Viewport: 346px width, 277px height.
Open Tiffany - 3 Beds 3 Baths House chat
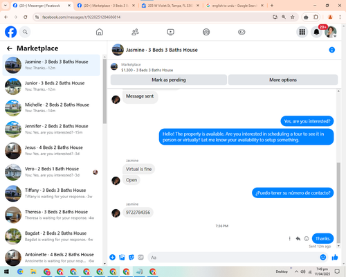pos(51,193)
